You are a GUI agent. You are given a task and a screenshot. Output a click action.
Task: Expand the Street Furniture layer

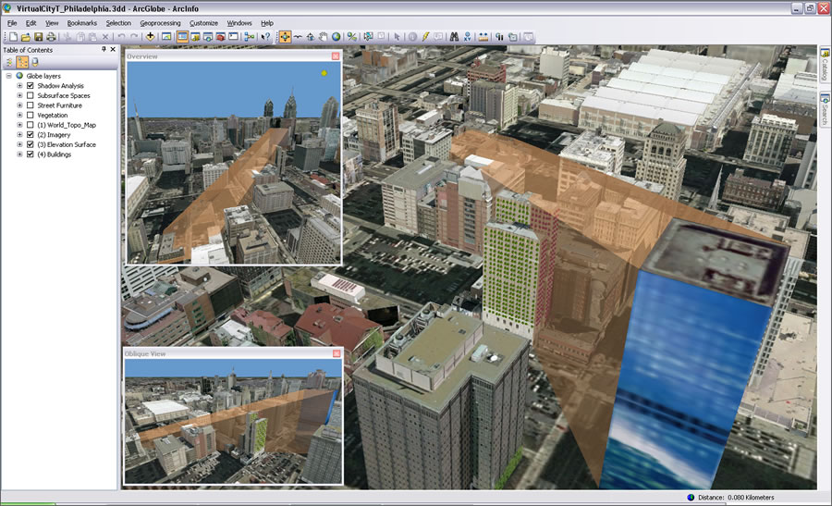pyautogui.click(x=19, y=105)
